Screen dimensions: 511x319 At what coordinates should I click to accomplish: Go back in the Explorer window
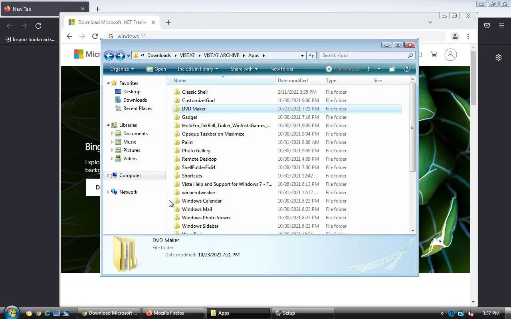pyautogui.click(x=109, y=55)
